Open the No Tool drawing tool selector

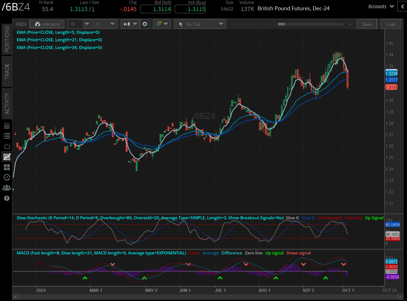pyautogui.click(x=200, y=24)
